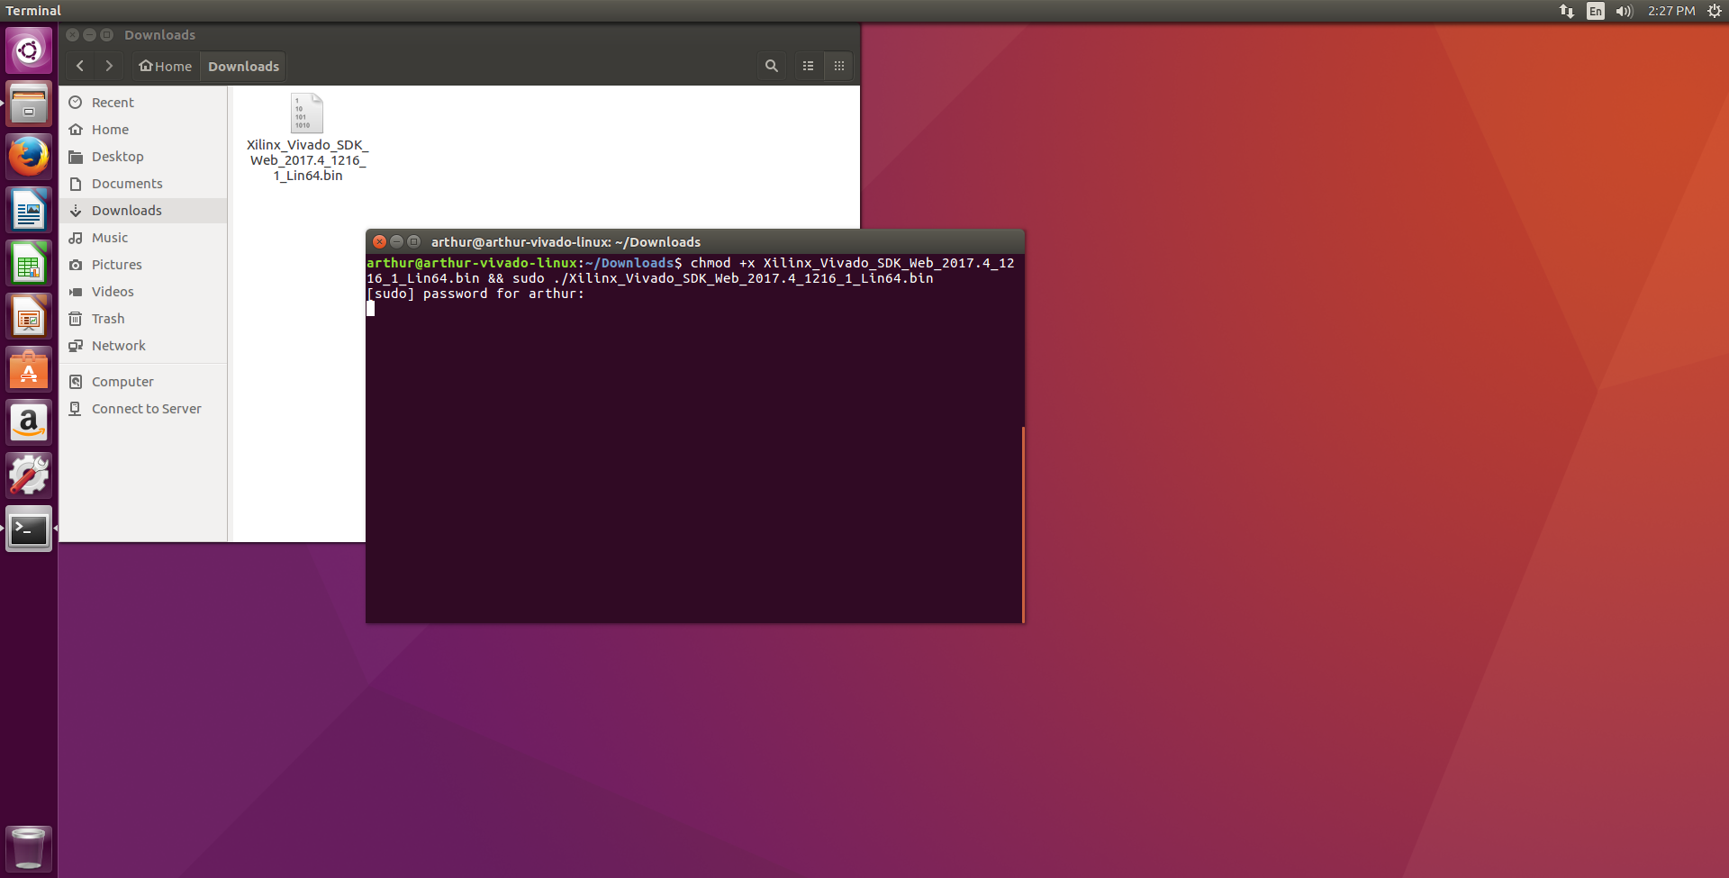This screenshot has width=1729, height=878.
Task: Select Home in the path bar
Action: (x=166, y=66)
